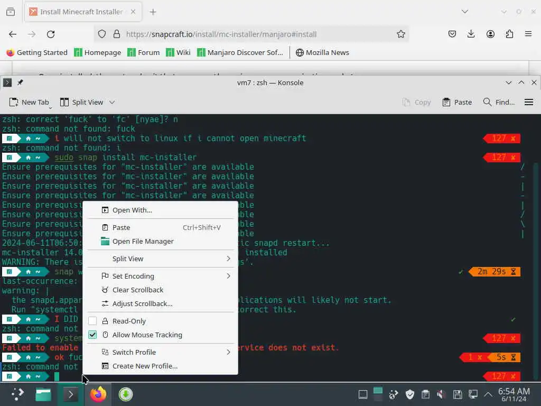Click the display network tray icon
The height and width of the screenshot is (406, 541).
pos(473,394)
